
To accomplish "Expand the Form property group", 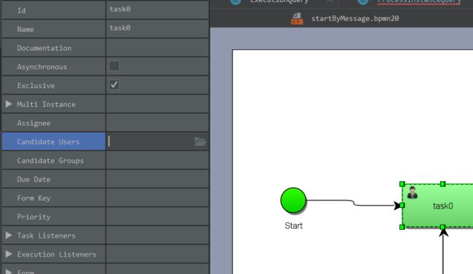I will [9, 272].
